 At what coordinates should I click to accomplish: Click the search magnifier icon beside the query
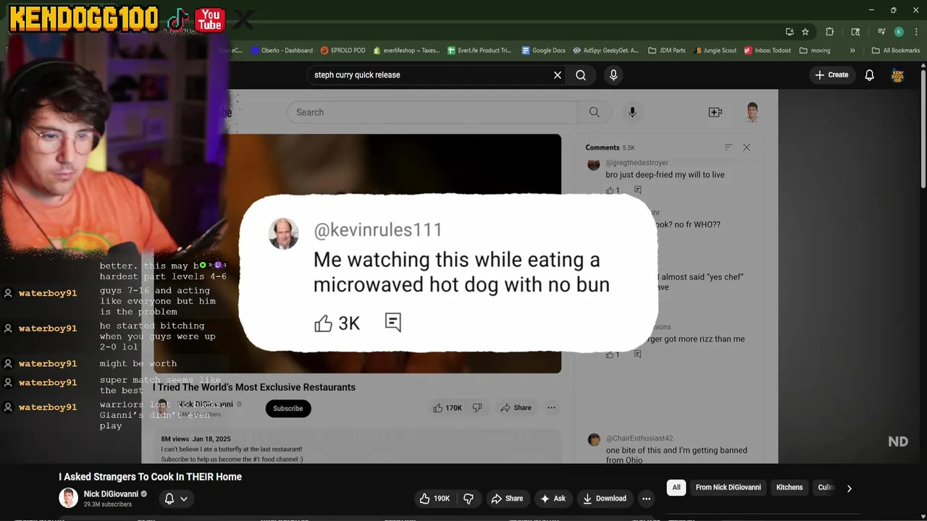tap(581, 75)
